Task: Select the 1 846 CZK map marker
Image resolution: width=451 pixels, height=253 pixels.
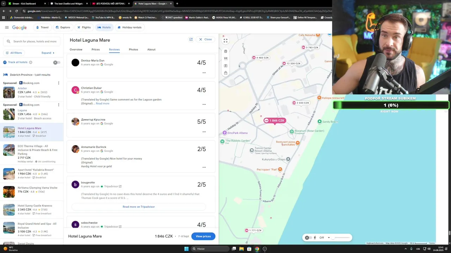Action: tap(275, 121)
